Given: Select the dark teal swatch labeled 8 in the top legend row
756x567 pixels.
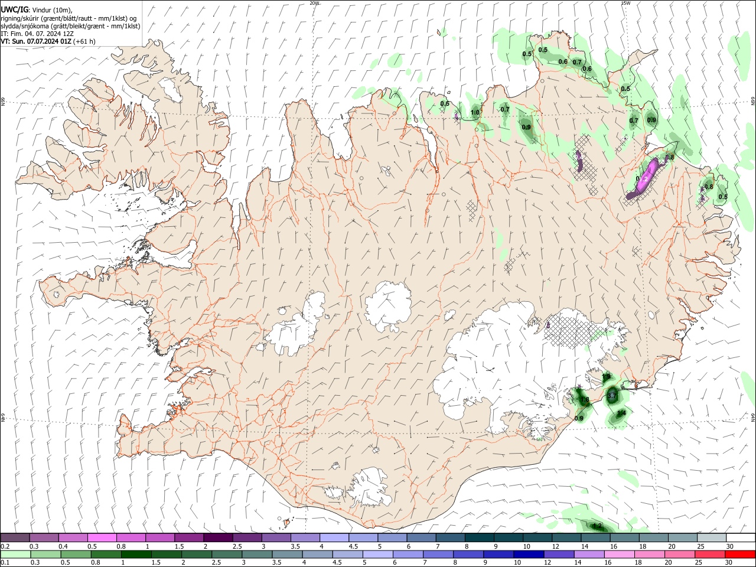Looking at the screenshot, I should pos(479,537).
